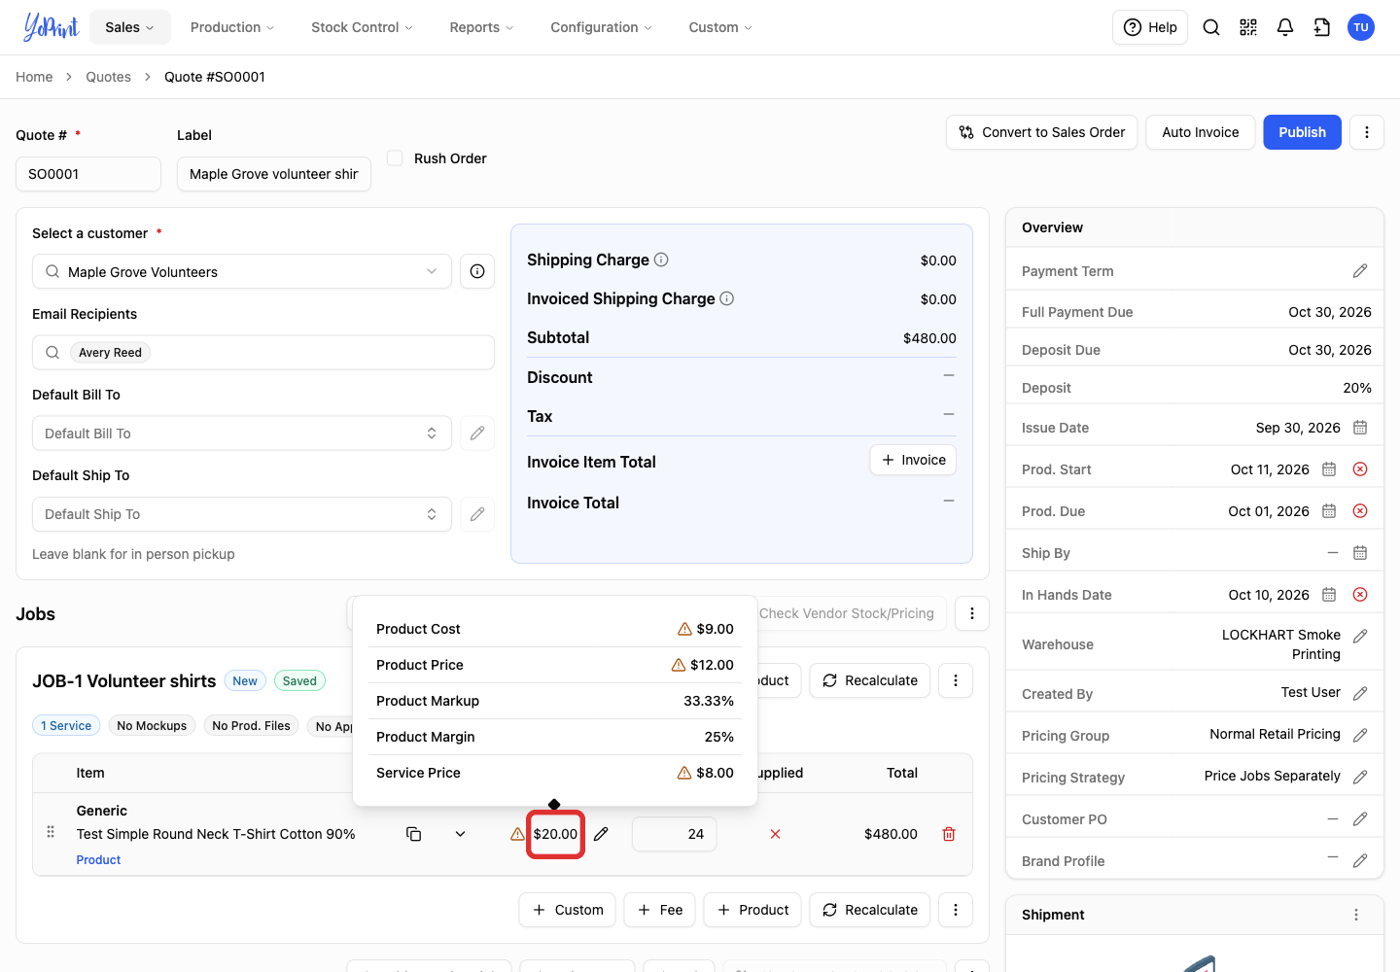The height and width of the screenshot is (972, 1400).
Task: Edit the Default Ship To address pencil
Action: click(477, 514)
